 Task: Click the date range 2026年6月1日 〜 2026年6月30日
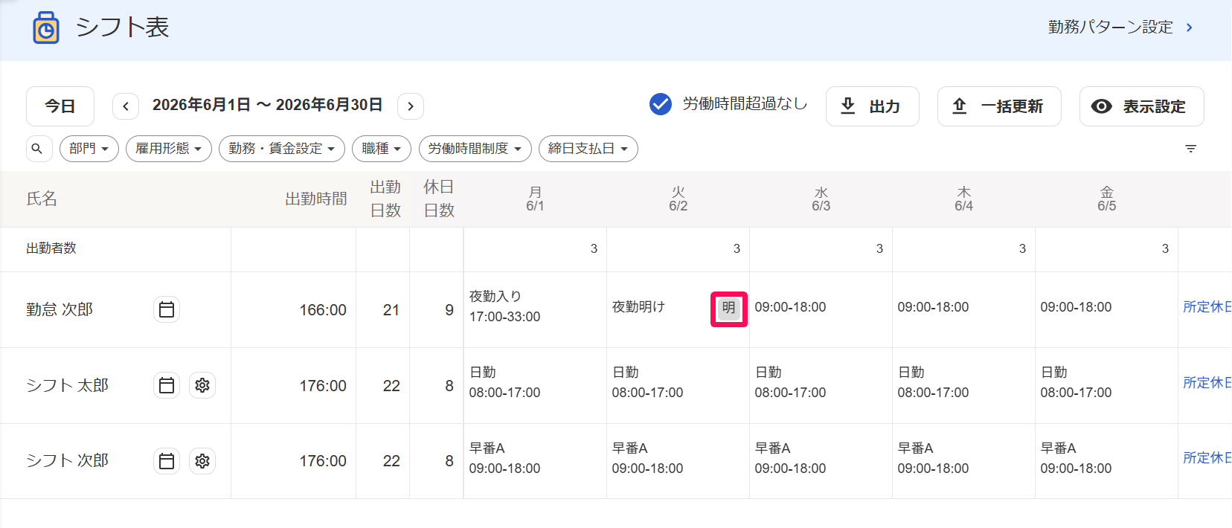tap(268, 105)
